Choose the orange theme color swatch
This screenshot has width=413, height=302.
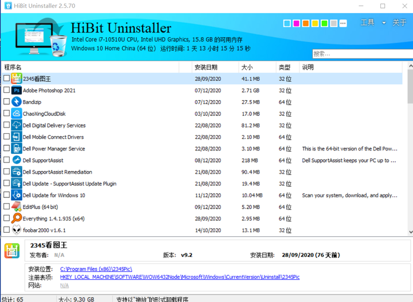306,23
